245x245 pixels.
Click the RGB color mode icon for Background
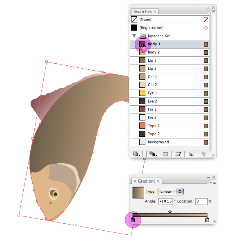[206, 142]
